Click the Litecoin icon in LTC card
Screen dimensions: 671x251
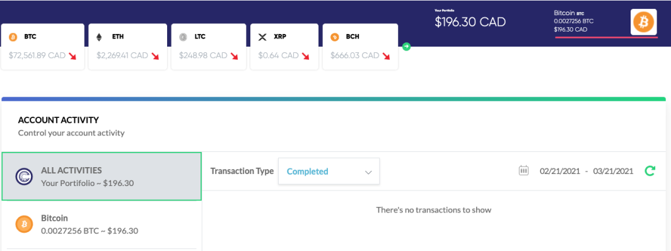click(183, 37)
